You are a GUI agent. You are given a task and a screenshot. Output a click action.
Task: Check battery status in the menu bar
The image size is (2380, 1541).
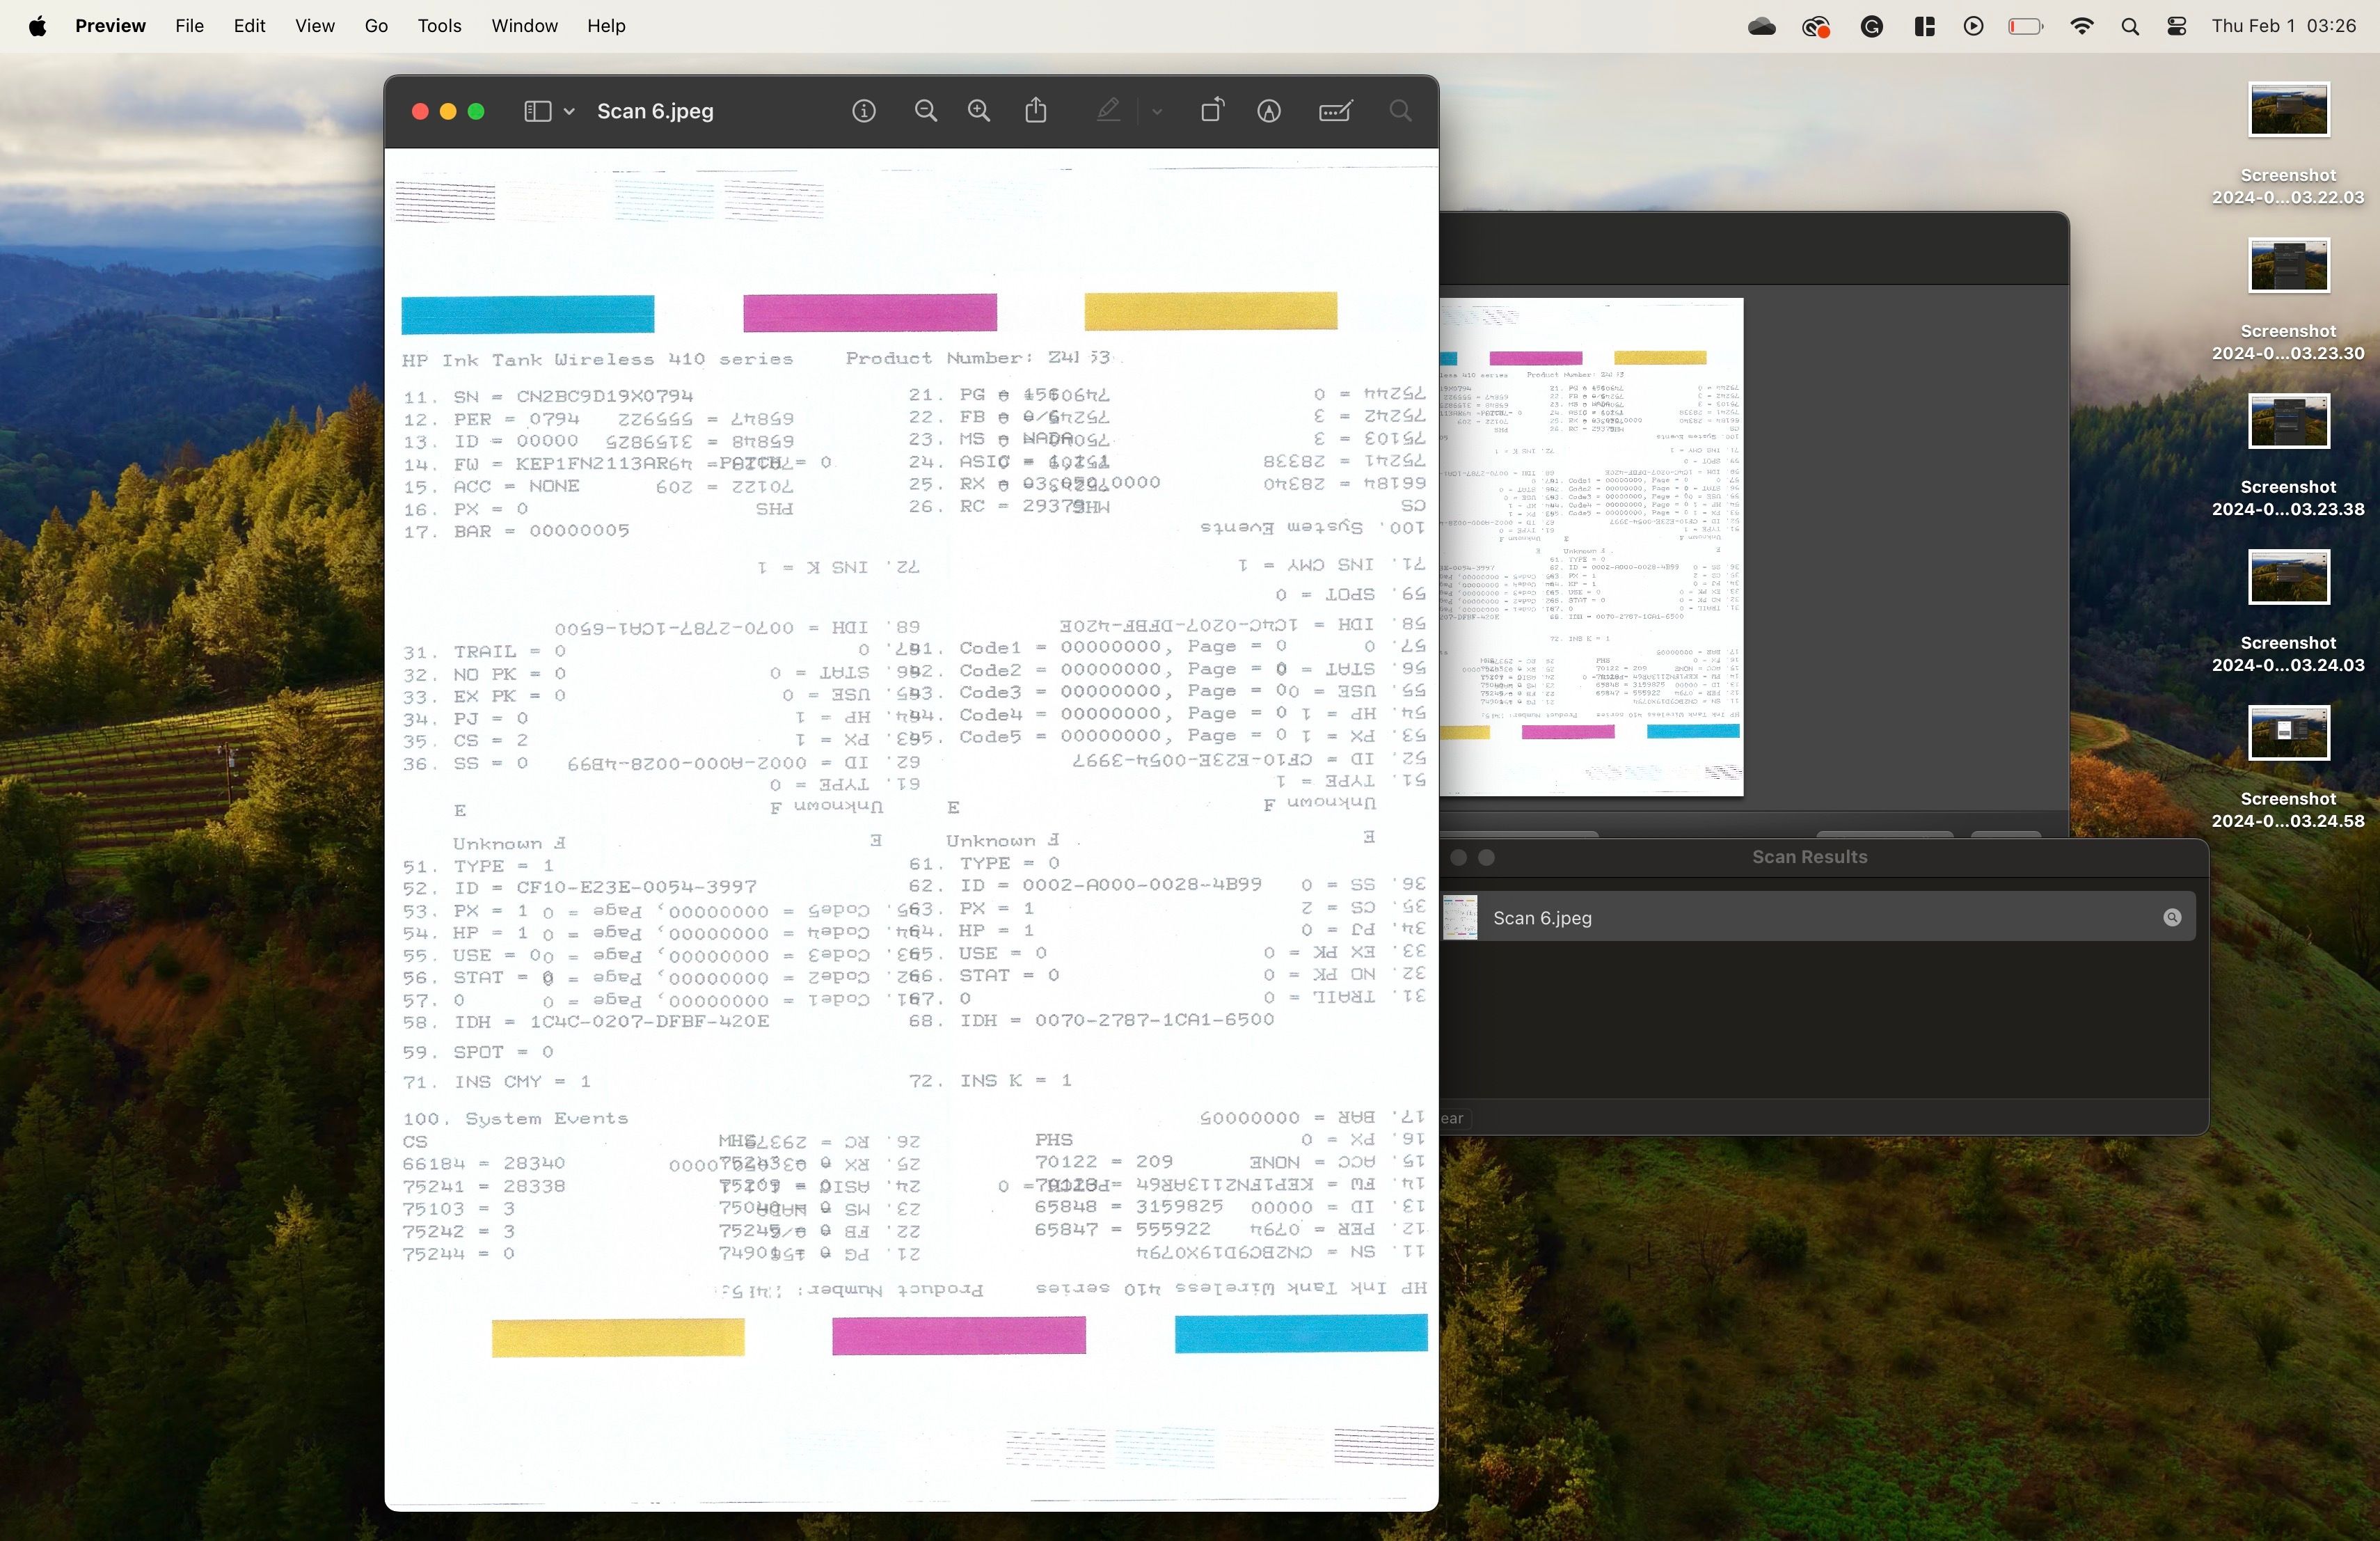(x=2025, y=26)
